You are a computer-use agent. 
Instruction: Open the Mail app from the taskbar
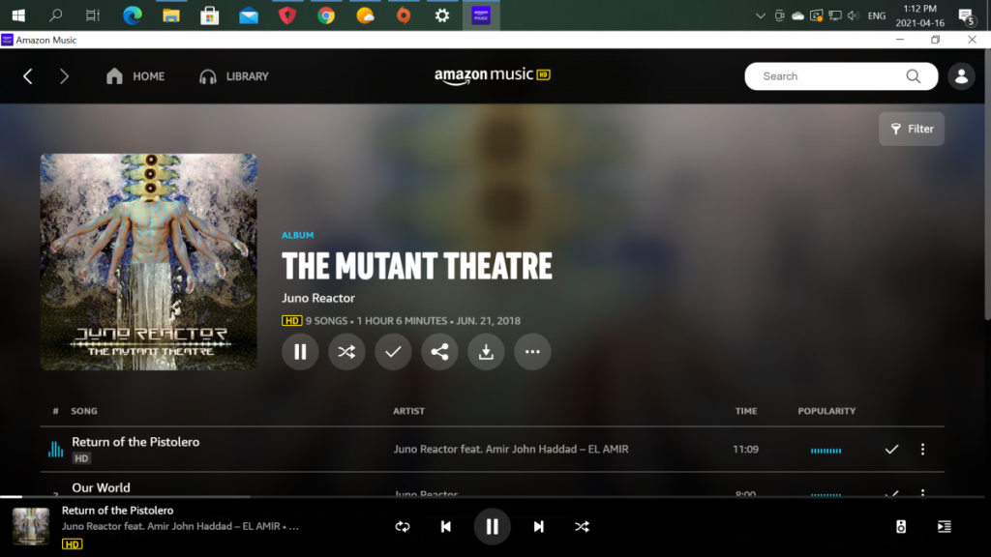pyautogui.click(x=249, y=15)
